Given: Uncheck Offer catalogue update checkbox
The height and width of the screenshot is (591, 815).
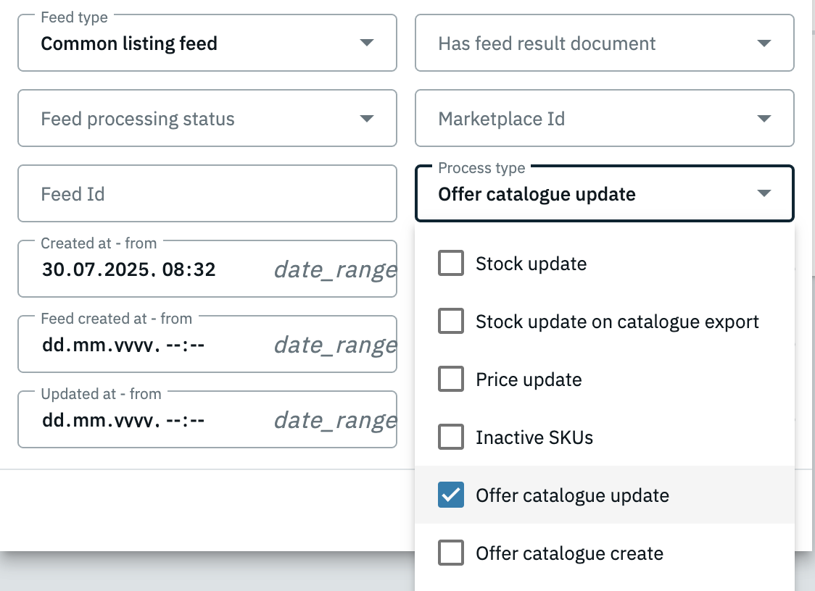Looking at the screenshot, I should click(x=451, y=495).
